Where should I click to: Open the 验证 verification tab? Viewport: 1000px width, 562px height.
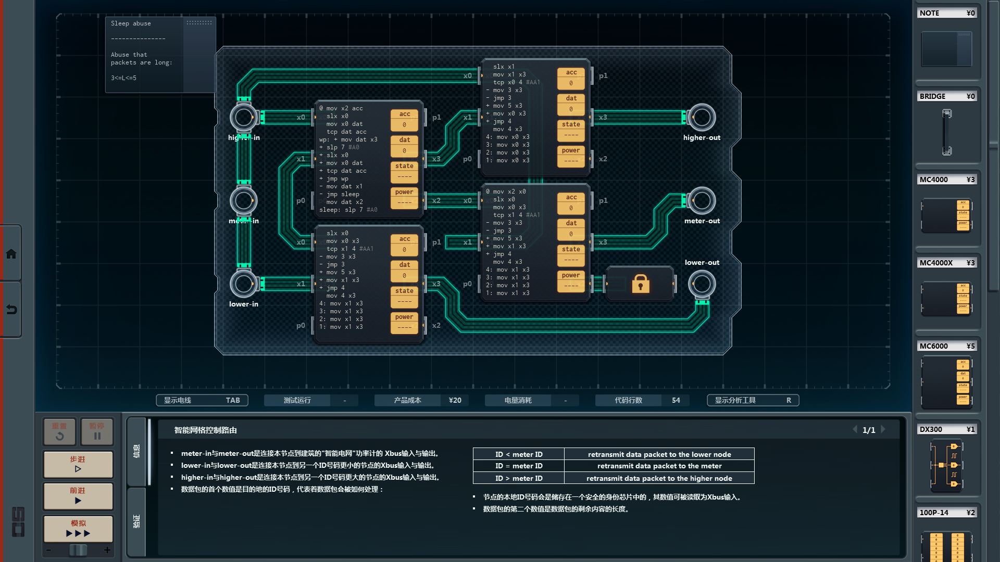(136, 521)
